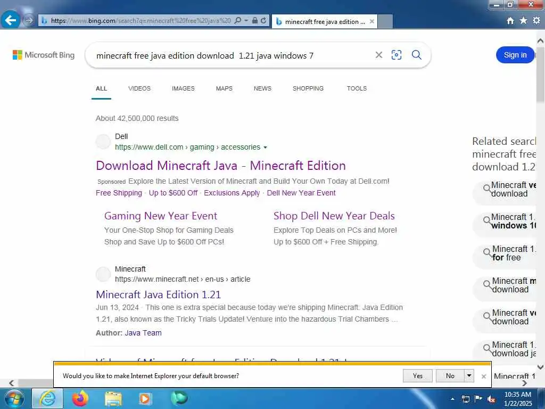Select the ALL results tab
The width and height of the screenshot is (545, 409).
point(101,88)
